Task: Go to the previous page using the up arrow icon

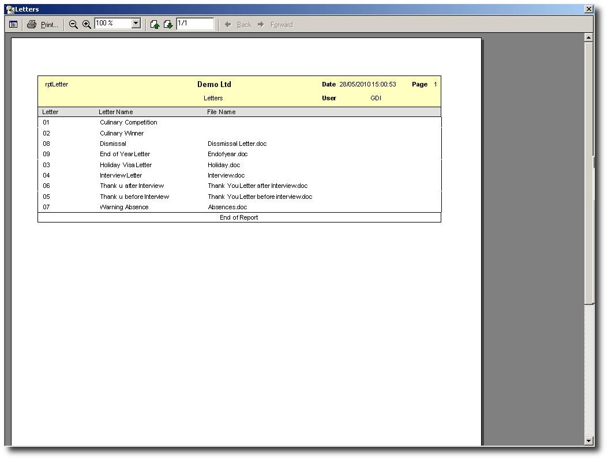Action: pos(155,25)
